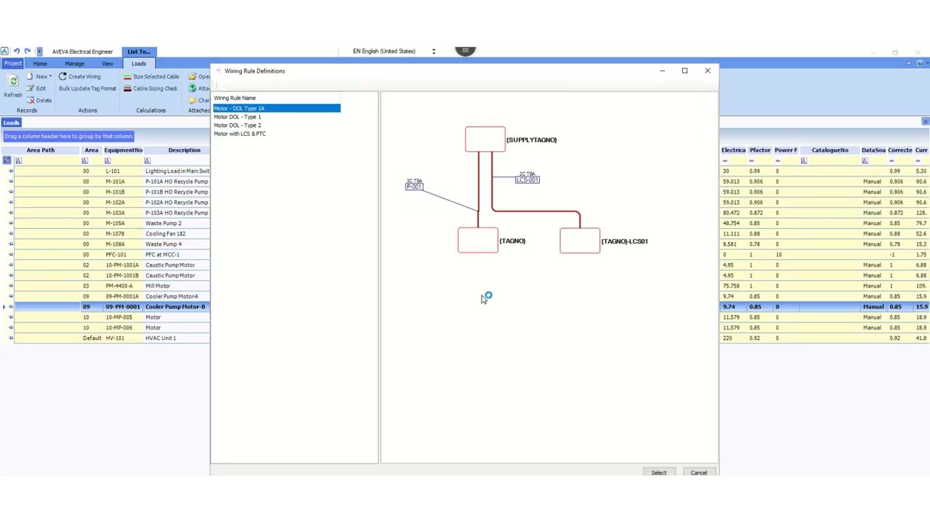Click the Description filter condition icon
The image size is (930, 523).
click(x=147, y=161)
